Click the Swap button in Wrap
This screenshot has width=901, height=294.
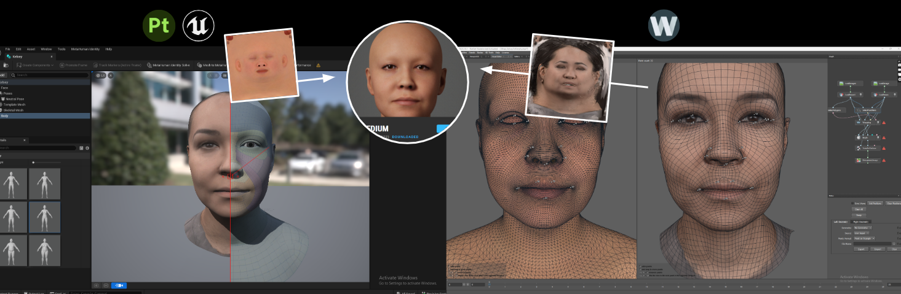859,215
